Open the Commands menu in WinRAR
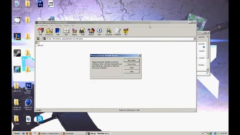The image size is (240, 135). (44, 25)
